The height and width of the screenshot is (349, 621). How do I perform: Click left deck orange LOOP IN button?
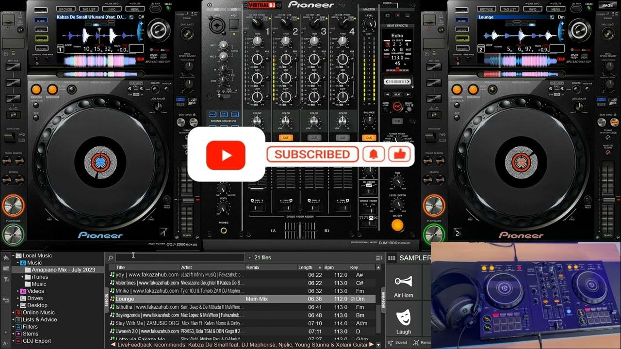(36, 89)
